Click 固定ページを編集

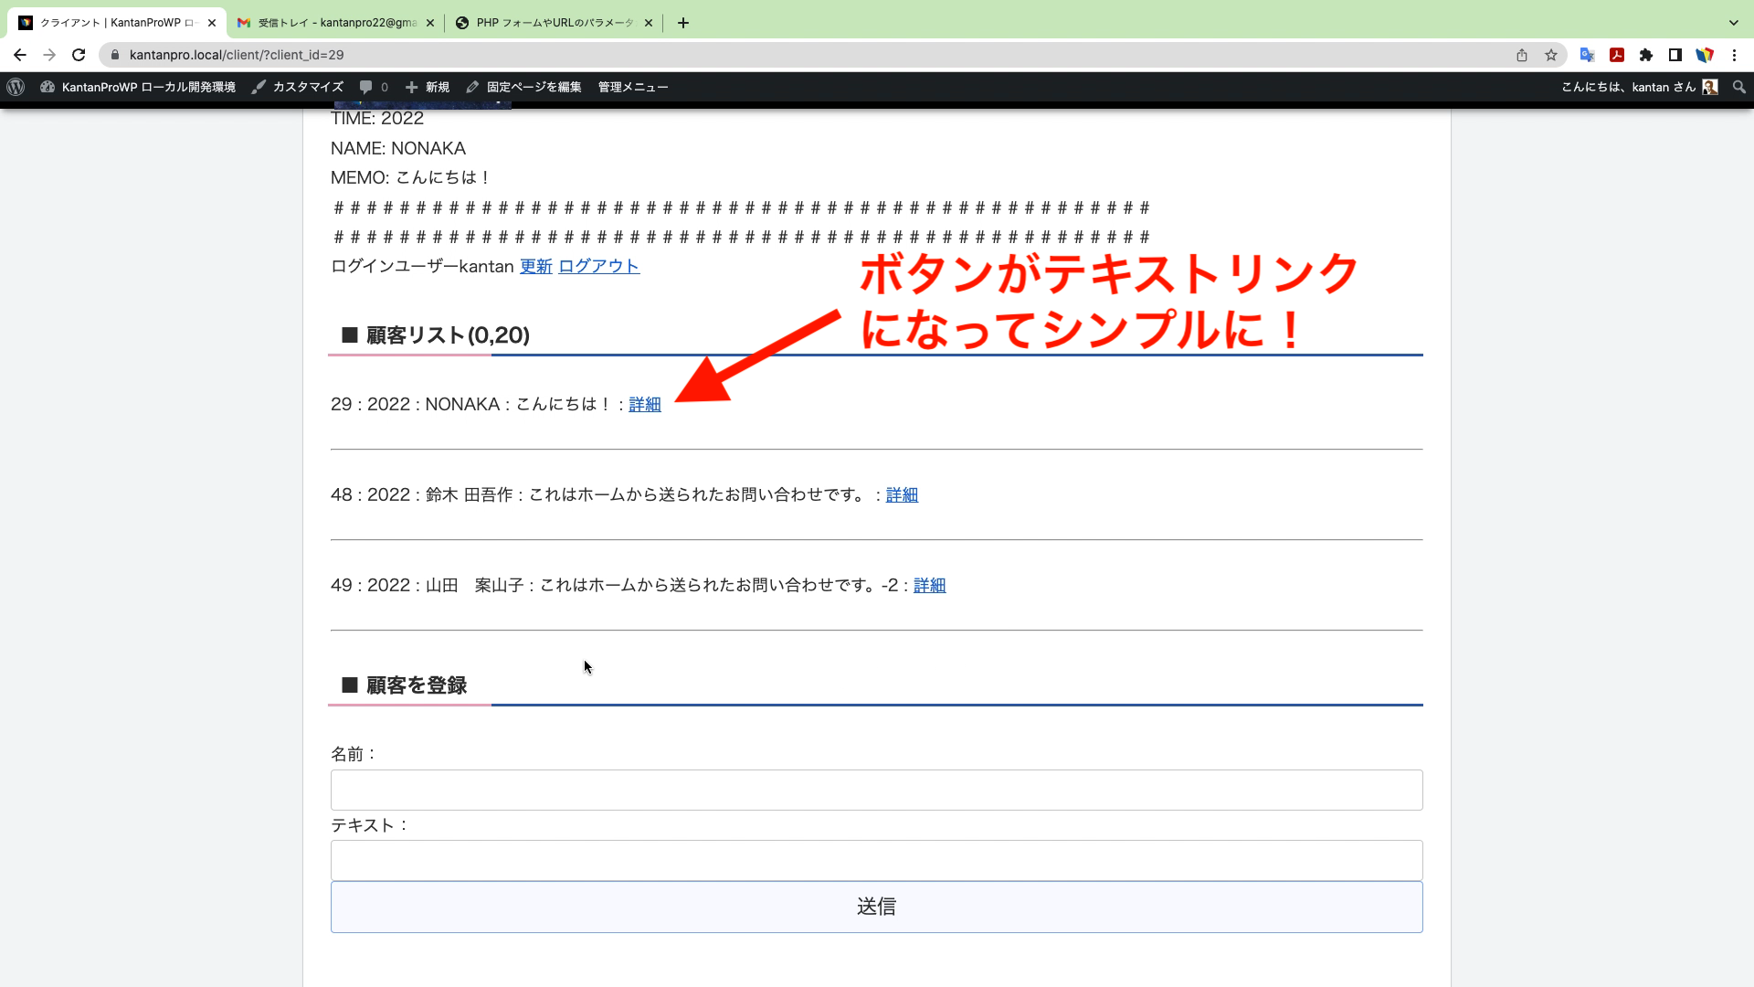tap(523, 87)
